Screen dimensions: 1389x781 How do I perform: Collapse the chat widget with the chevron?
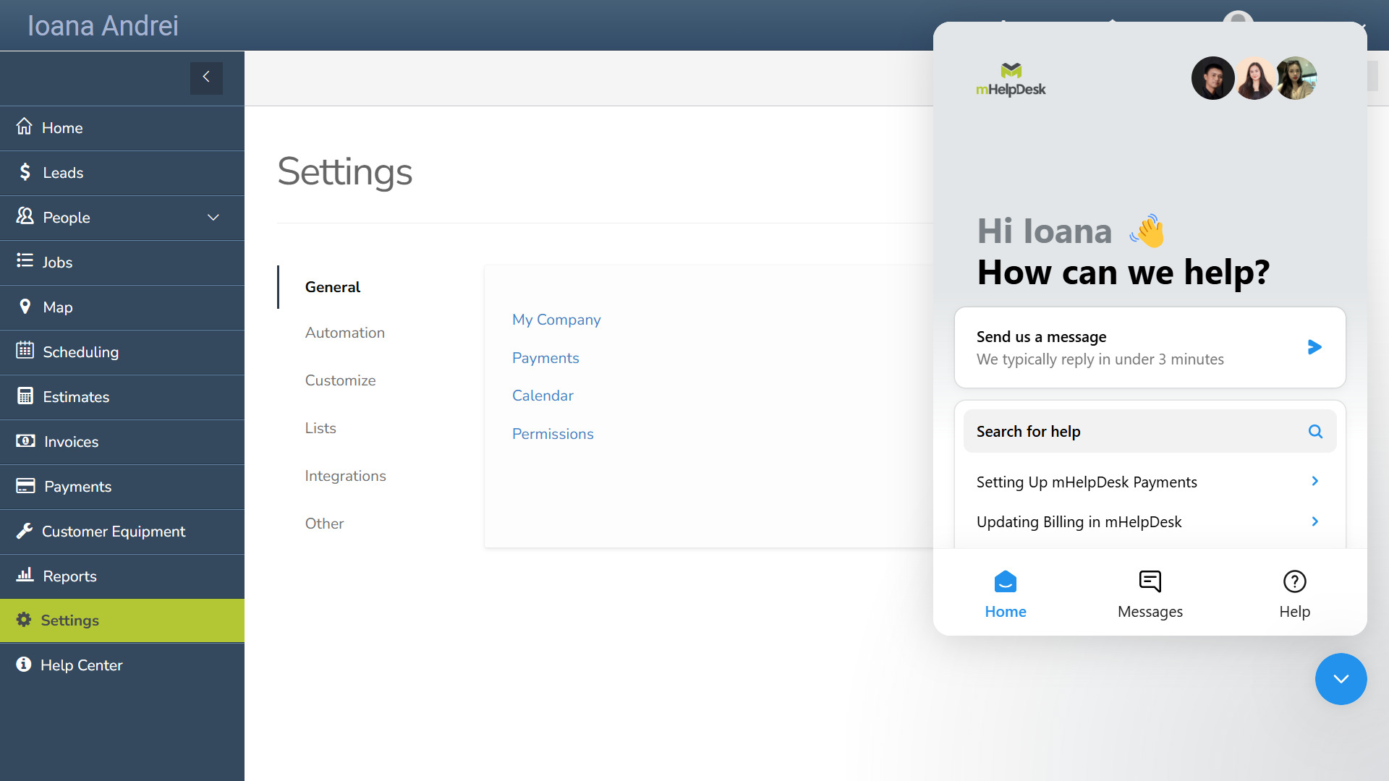click(x=1341, y=679)
